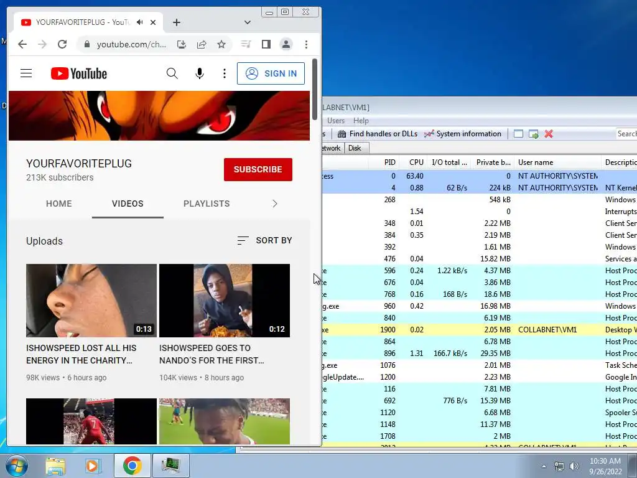Sort by I/O total column header
The width and height of the screenshot is (637, 478).
[x=449, y=162]
